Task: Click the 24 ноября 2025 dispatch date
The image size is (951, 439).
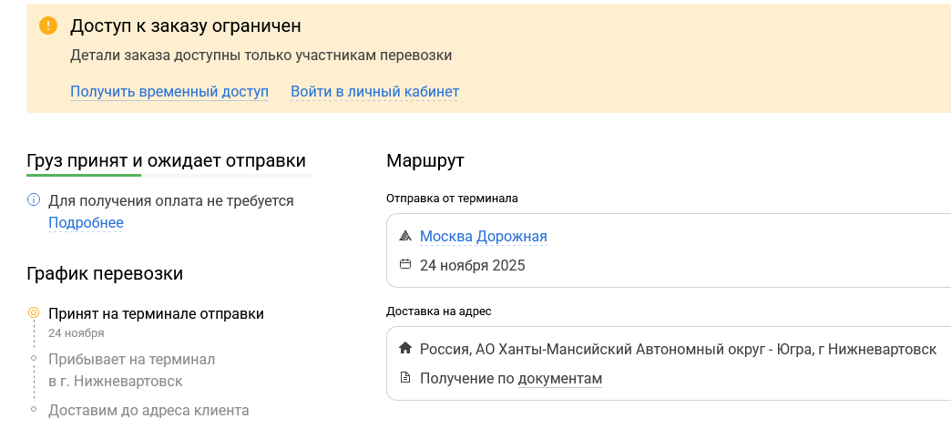Action: point(472,266)
